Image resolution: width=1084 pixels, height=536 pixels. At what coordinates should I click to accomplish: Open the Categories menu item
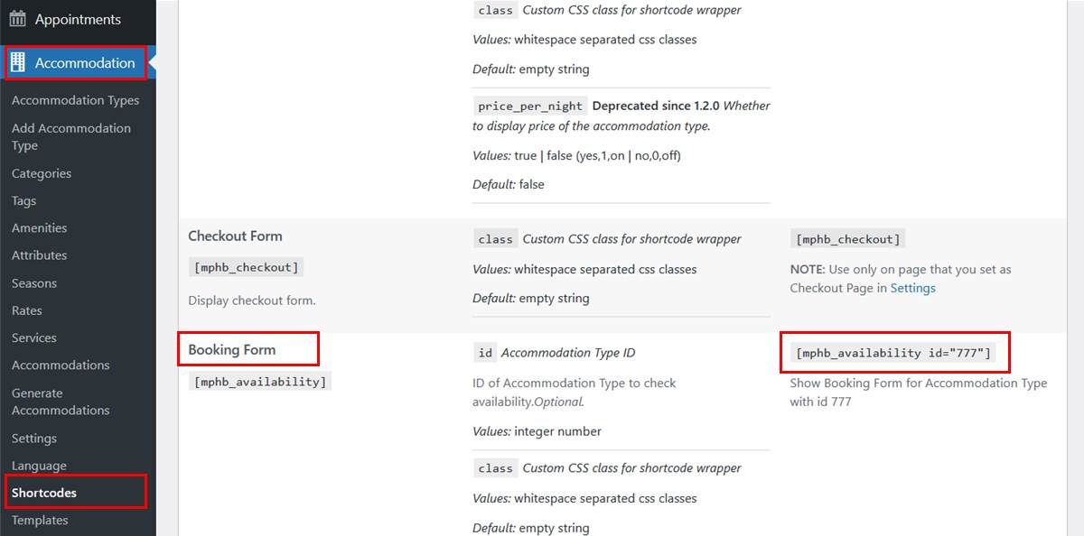pyautogui.click(x=42, y=172)
